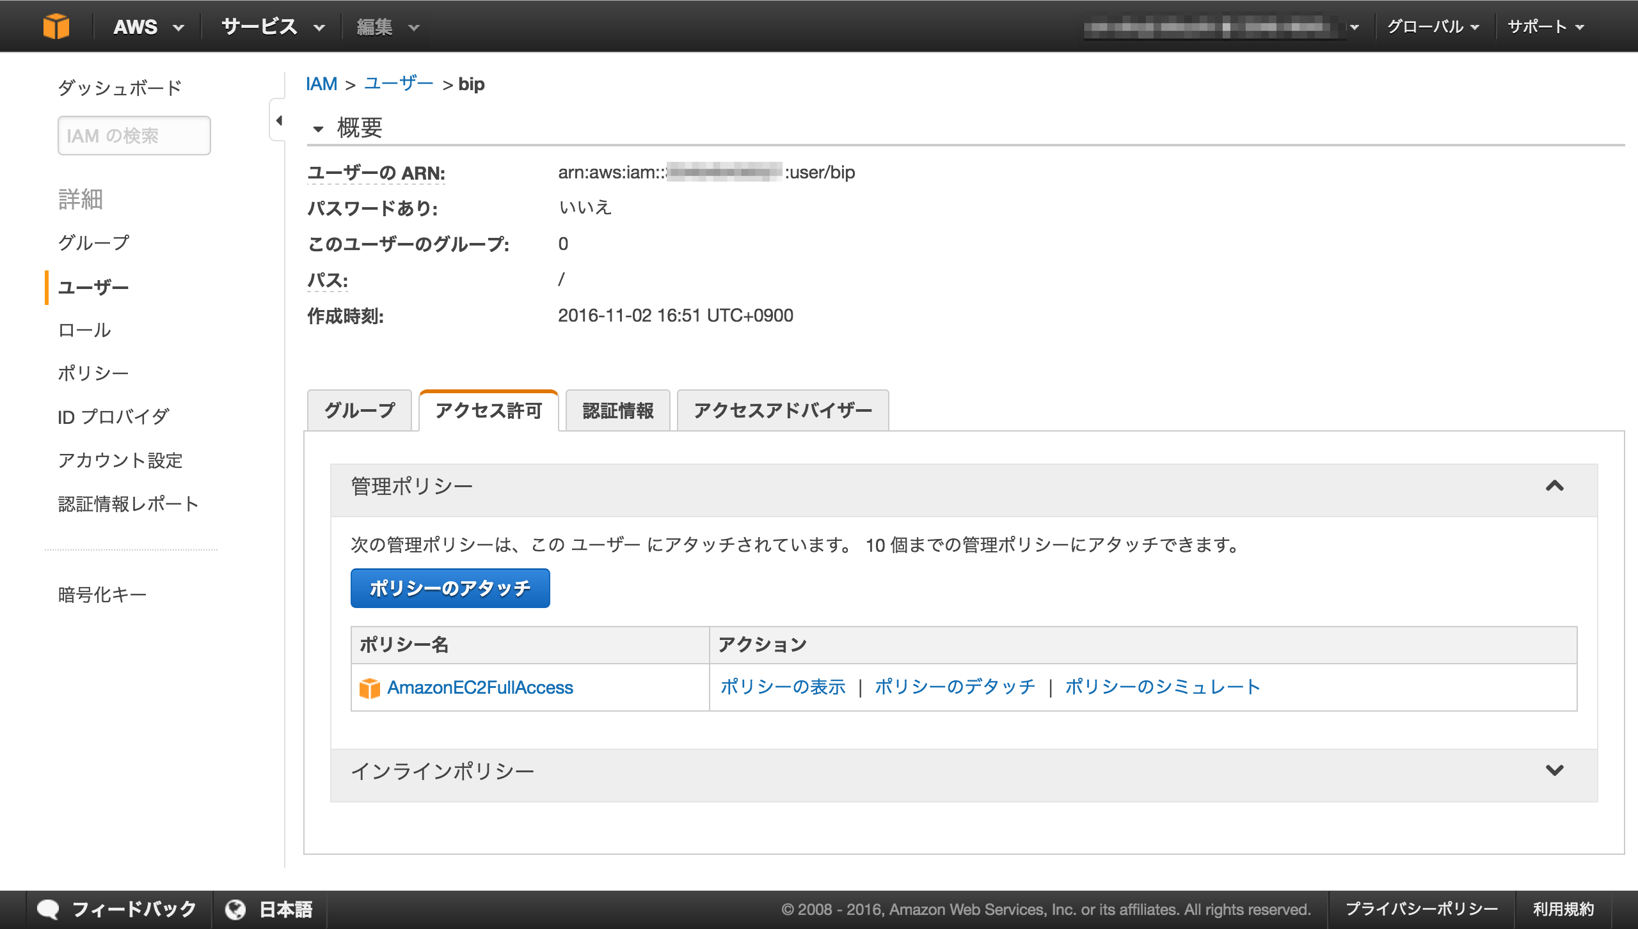Open ポリシー in the sidebar
The height and width of the screenshot is (929, 1638).
(93, 373)
